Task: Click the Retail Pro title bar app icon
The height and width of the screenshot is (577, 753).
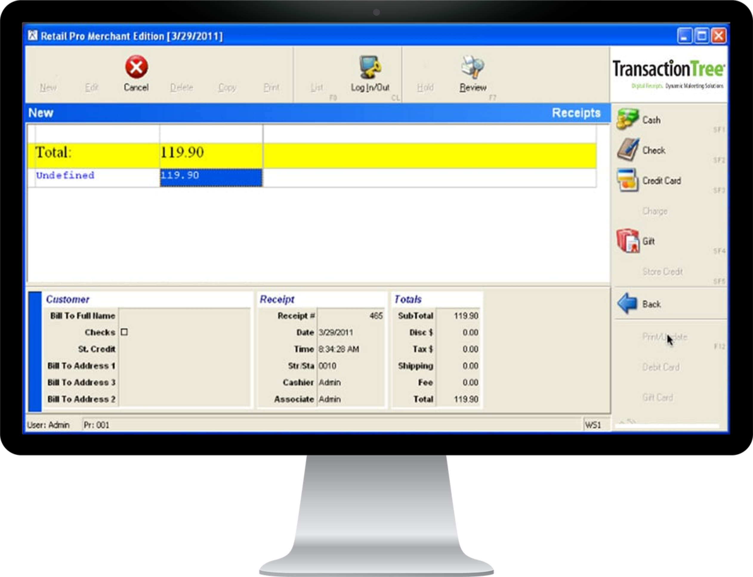Action: pyautogui.click(x=33, y=35)
